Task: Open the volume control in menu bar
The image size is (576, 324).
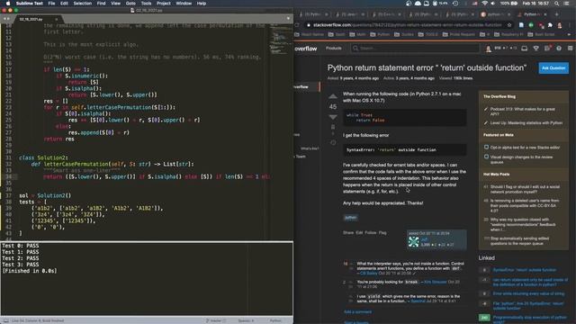Action: (x=493, y=4)
